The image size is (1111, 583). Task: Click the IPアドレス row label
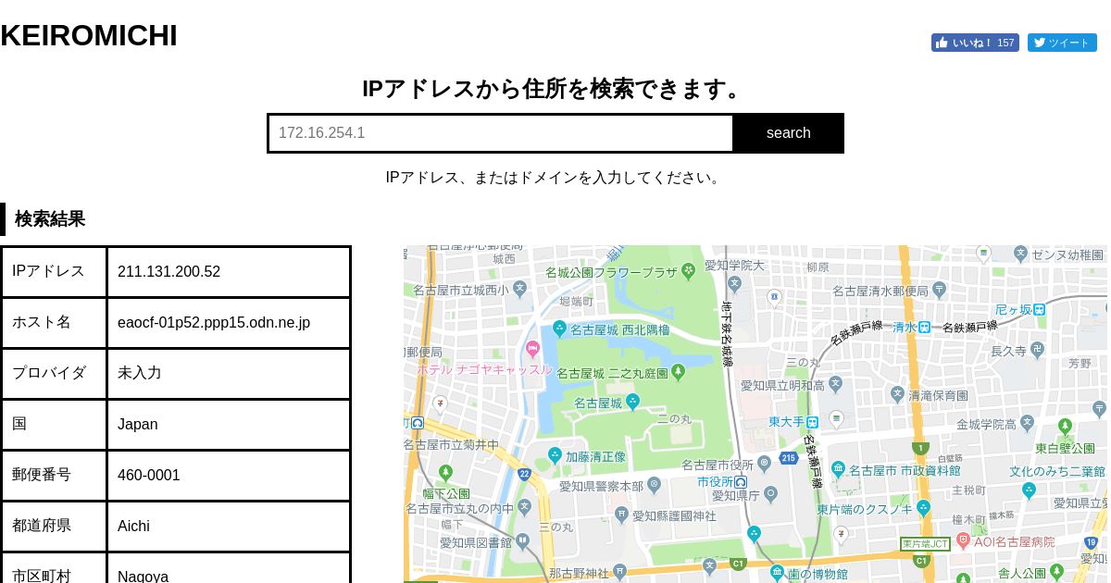[x=48, y=271]
